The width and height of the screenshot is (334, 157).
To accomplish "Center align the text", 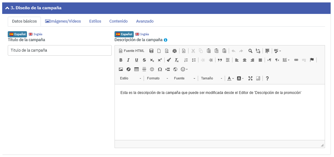I will [245, 60].
